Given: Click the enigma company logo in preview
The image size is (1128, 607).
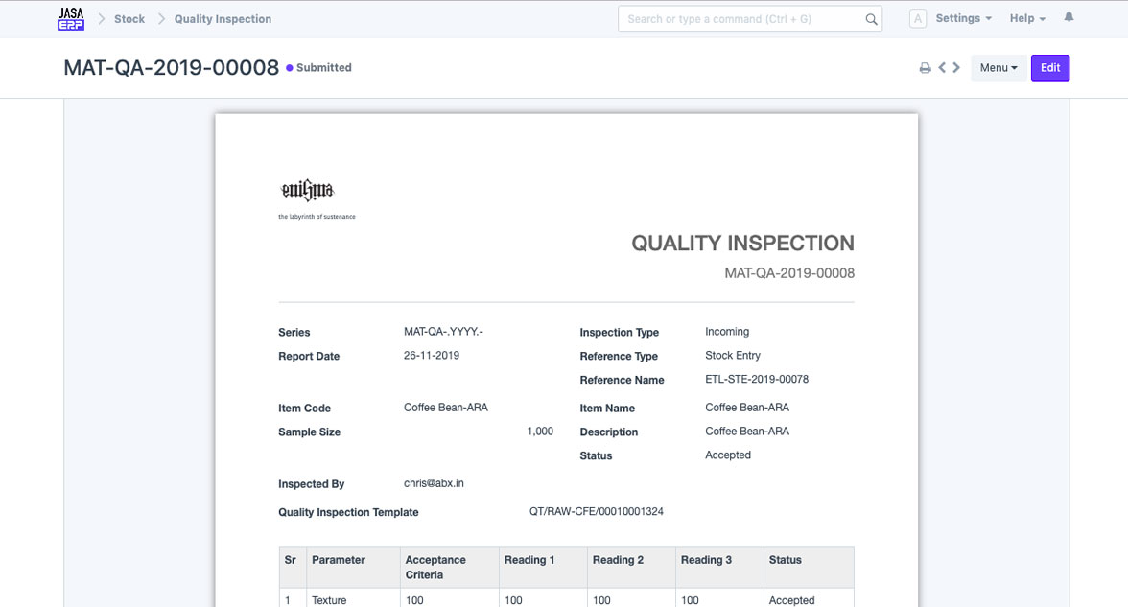Looking at the screenshot, I should [x=307, y=190].
